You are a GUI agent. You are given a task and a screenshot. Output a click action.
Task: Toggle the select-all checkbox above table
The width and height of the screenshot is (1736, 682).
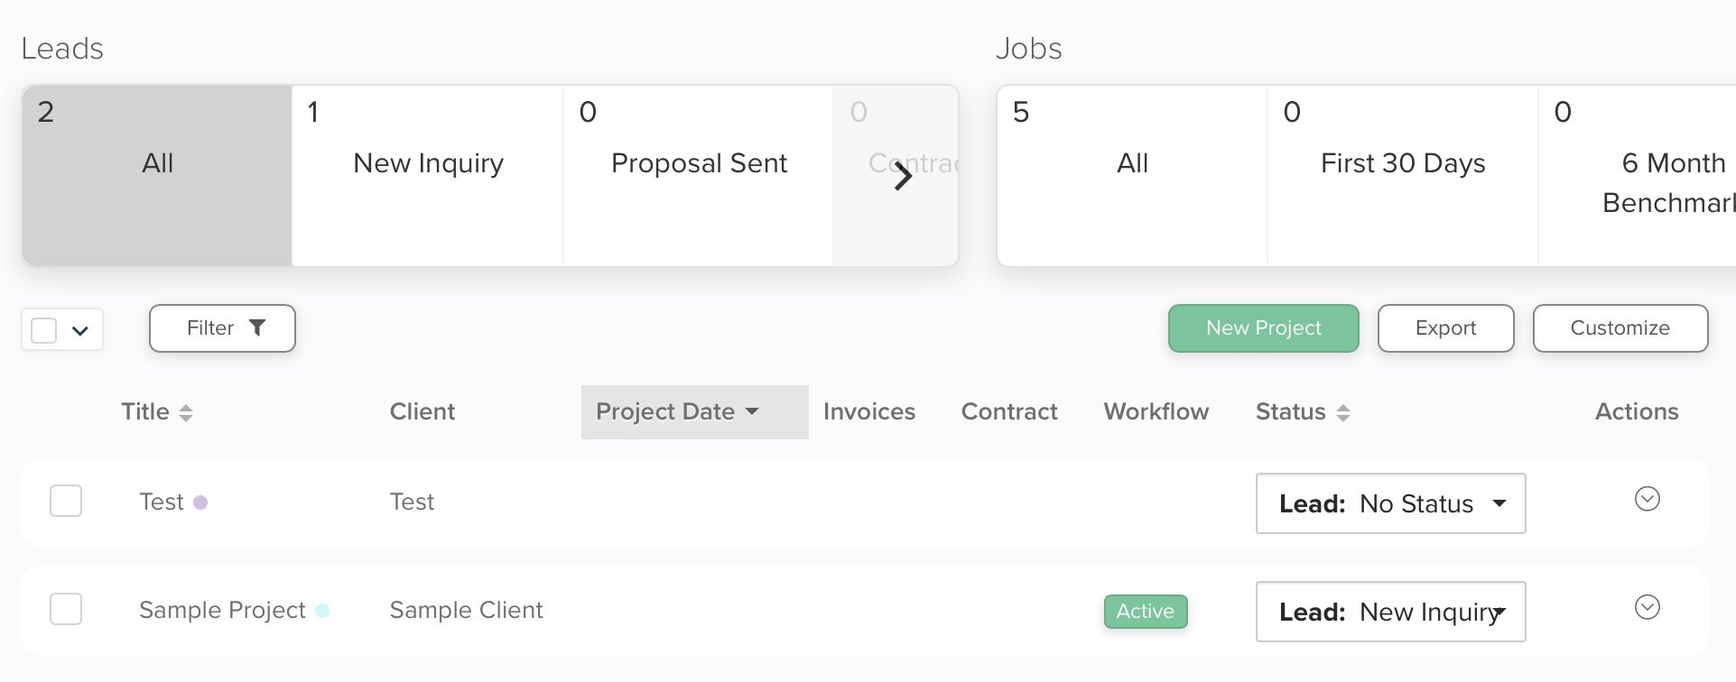click(44, 330)
